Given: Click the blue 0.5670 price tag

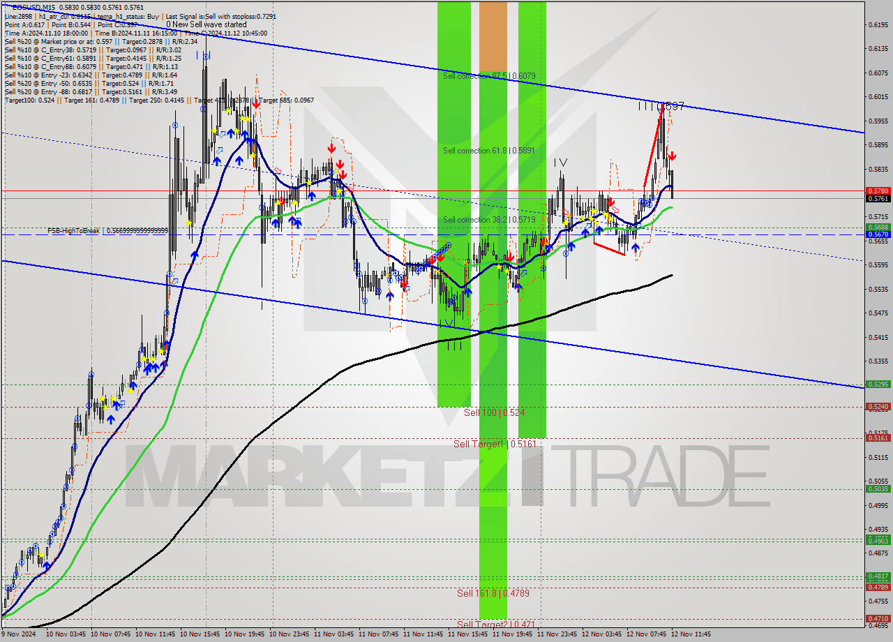Looking at the screenshot, I should coord(877,234).
